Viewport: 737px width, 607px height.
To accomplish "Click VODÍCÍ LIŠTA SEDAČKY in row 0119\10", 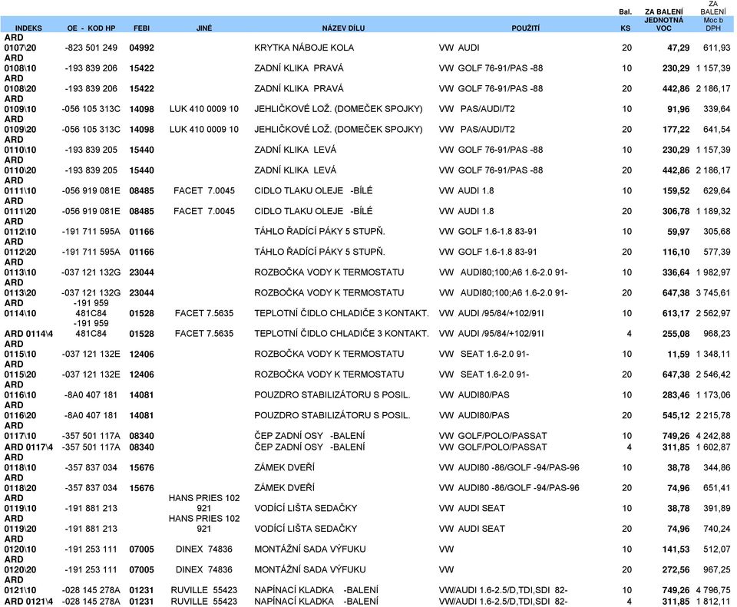I will pyautogui.click(x=306, y=508).
